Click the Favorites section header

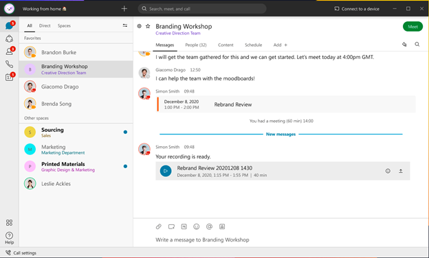click(32, 38)
